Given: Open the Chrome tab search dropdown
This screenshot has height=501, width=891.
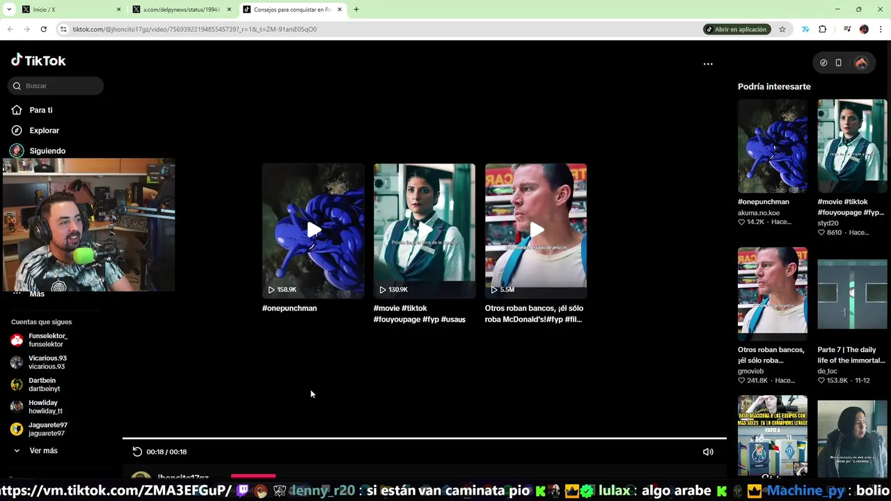Looking at the screenshot, I should coord(9,10).
